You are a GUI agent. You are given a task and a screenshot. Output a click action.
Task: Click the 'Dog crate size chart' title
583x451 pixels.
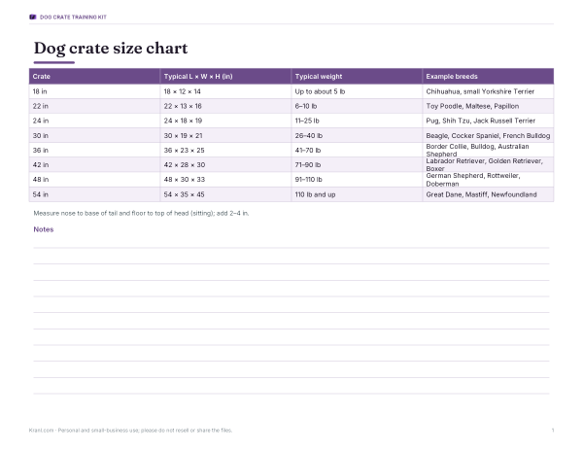click(111, 49)
